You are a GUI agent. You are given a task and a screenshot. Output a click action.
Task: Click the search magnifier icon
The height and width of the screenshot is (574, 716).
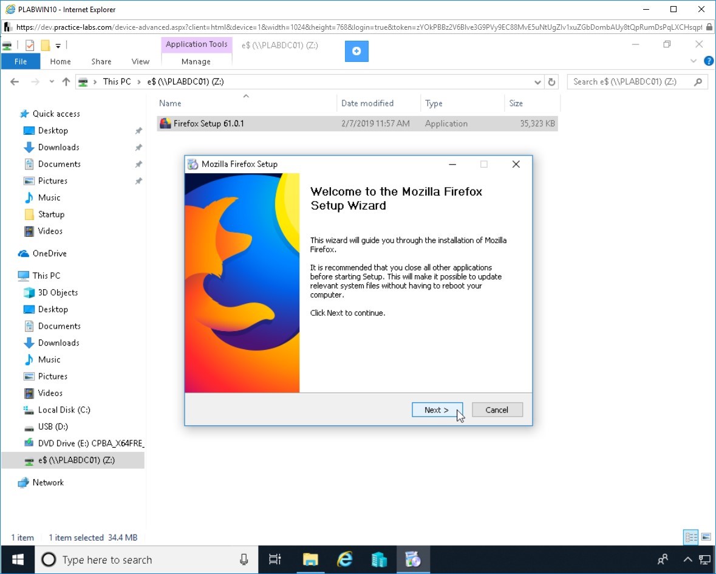point(698,82)
